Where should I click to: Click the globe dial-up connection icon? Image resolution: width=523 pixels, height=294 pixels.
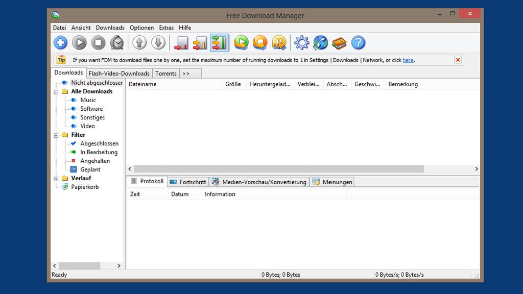click(x=321, y=43)
